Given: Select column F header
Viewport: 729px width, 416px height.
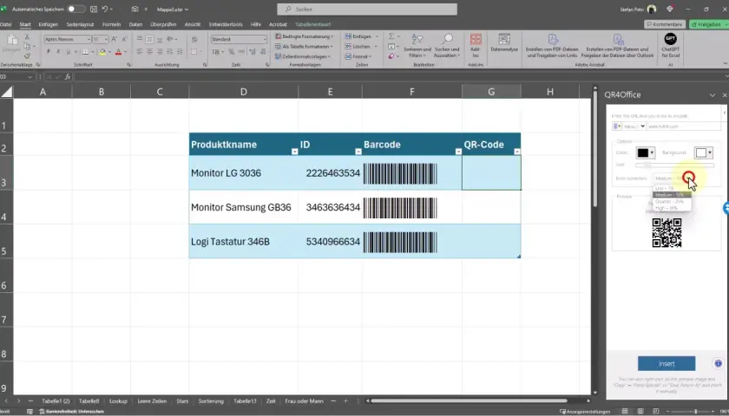Looking at the screenshot, I should [412, 92].
